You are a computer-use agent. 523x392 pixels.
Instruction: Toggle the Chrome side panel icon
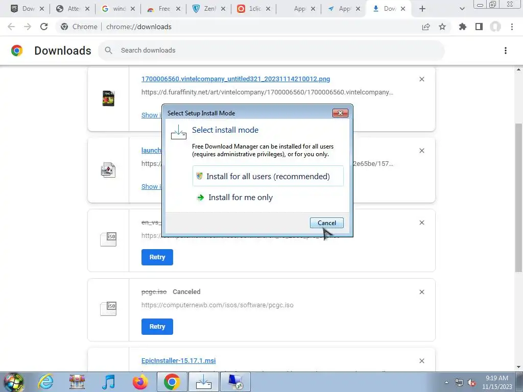pyautogui.click(x=479, y=27)
